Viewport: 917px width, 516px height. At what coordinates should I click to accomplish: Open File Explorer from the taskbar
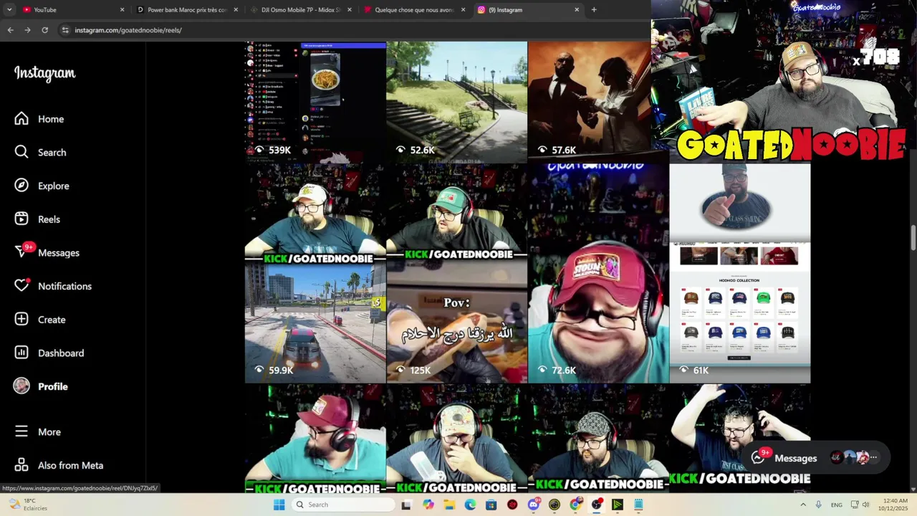tap(449, 505)
